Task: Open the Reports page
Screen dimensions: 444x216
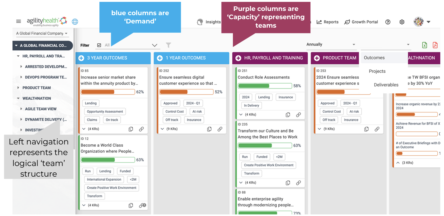Action: [x=328, y=22]
